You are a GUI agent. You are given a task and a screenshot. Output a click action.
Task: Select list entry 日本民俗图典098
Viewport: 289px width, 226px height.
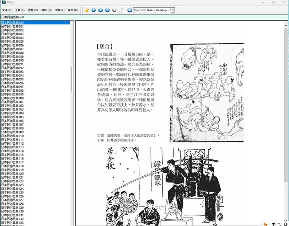pyautogui.click(x=35, y=90)
